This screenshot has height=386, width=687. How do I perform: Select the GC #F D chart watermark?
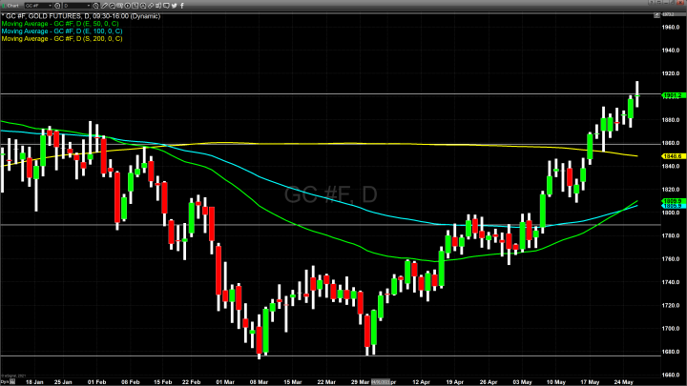point(331,194)
